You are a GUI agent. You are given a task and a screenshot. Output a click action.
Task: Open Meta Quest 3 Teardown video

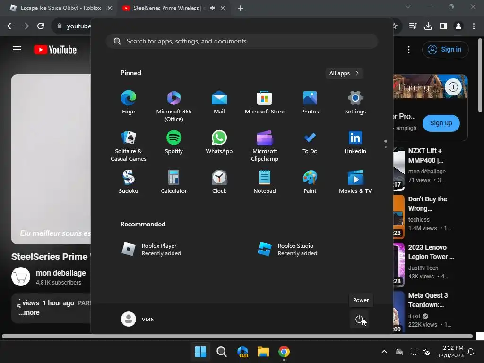[428, 300]
